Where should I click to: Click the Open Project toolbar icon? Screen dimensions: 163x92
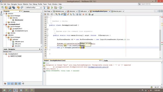click(x=10, y=7)
